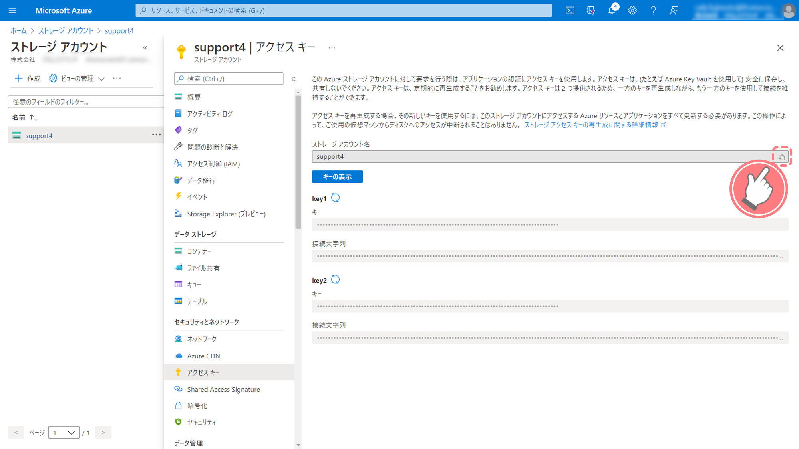Go to Home (ホーム) breadcrumb

tap(18, 31)
